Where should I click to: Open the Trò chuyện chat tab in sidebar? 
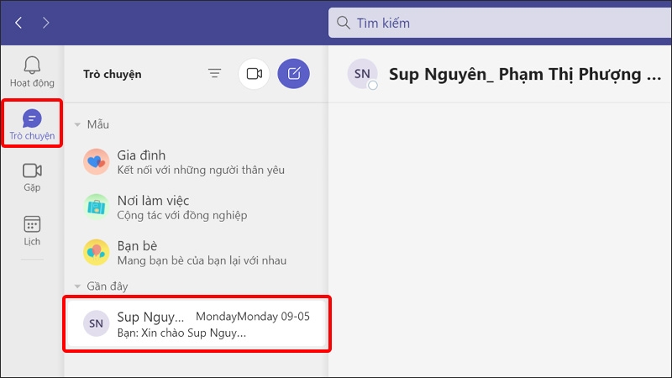tap(32, 123)
